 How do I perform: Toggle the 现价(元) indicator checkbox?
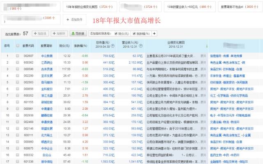(x=116, y=34)
